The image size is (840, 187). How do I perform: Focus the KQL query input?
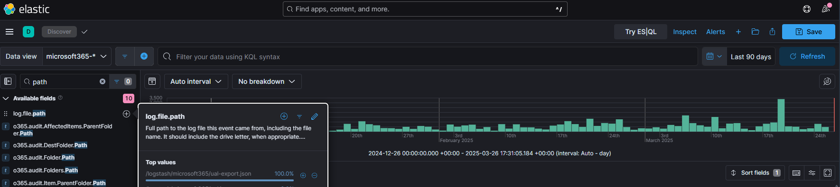[x=428, y=56]
